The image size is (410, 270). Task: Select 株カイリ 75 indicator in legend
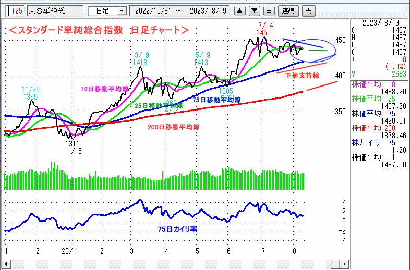tap(380, 142)
